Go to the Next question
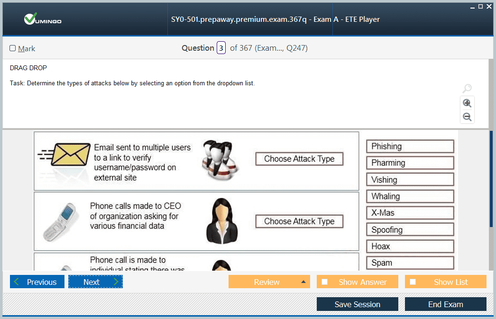 (95, 282)
